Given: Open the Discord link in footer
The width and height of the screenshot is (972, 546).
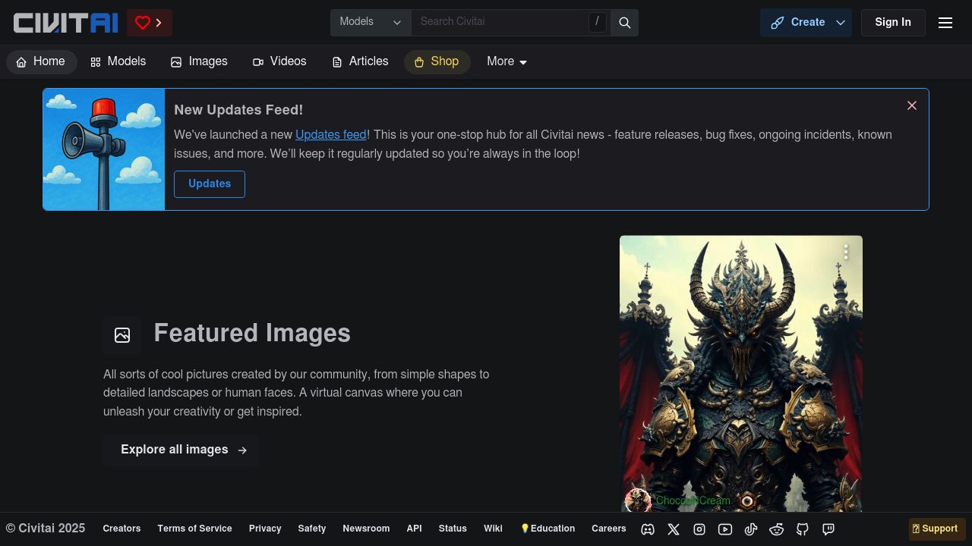Looking at the screenshot, I should point(648,529).
